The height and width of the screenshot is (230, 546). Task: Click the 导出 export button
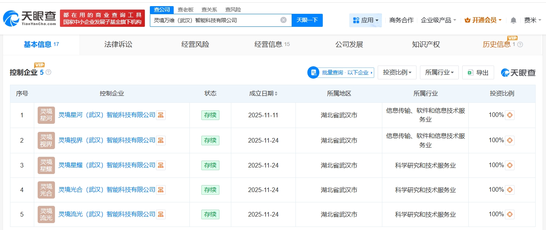tap(478, 72)
